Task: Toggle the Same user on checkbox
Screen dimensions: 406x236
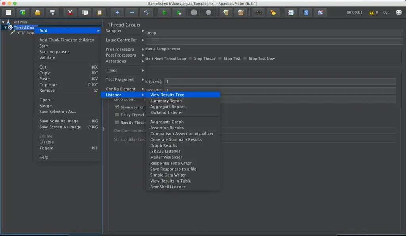Action: pos(117,107)
